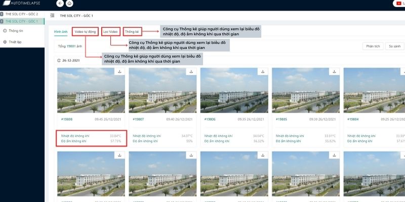Download image #19805
The width and height of the screenshot is (405, 202).
tap(334, 72)
